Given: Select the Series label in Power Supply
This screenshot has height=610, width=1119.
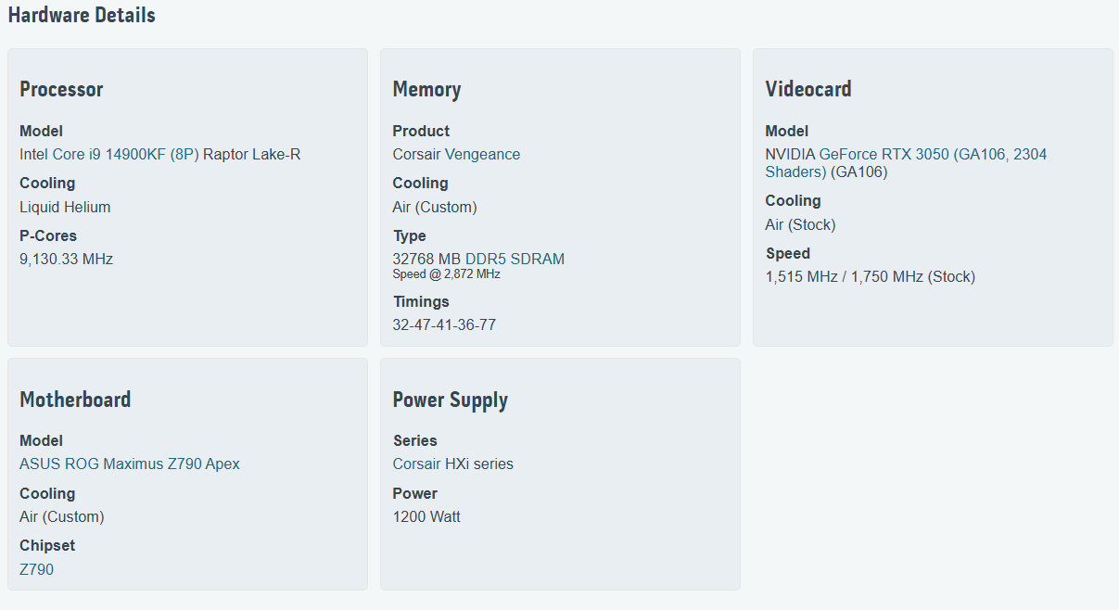Looking at the screenshot, I should click(415, 440).
